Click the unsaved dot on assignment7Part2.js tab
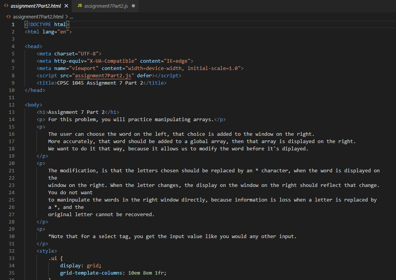The width and height of the screenshot is (396, 280). 133,6
